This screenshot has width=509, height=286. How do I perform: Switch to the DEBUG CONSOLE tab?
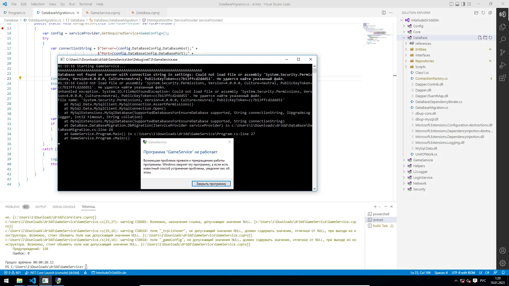click(x=64, y=207)
